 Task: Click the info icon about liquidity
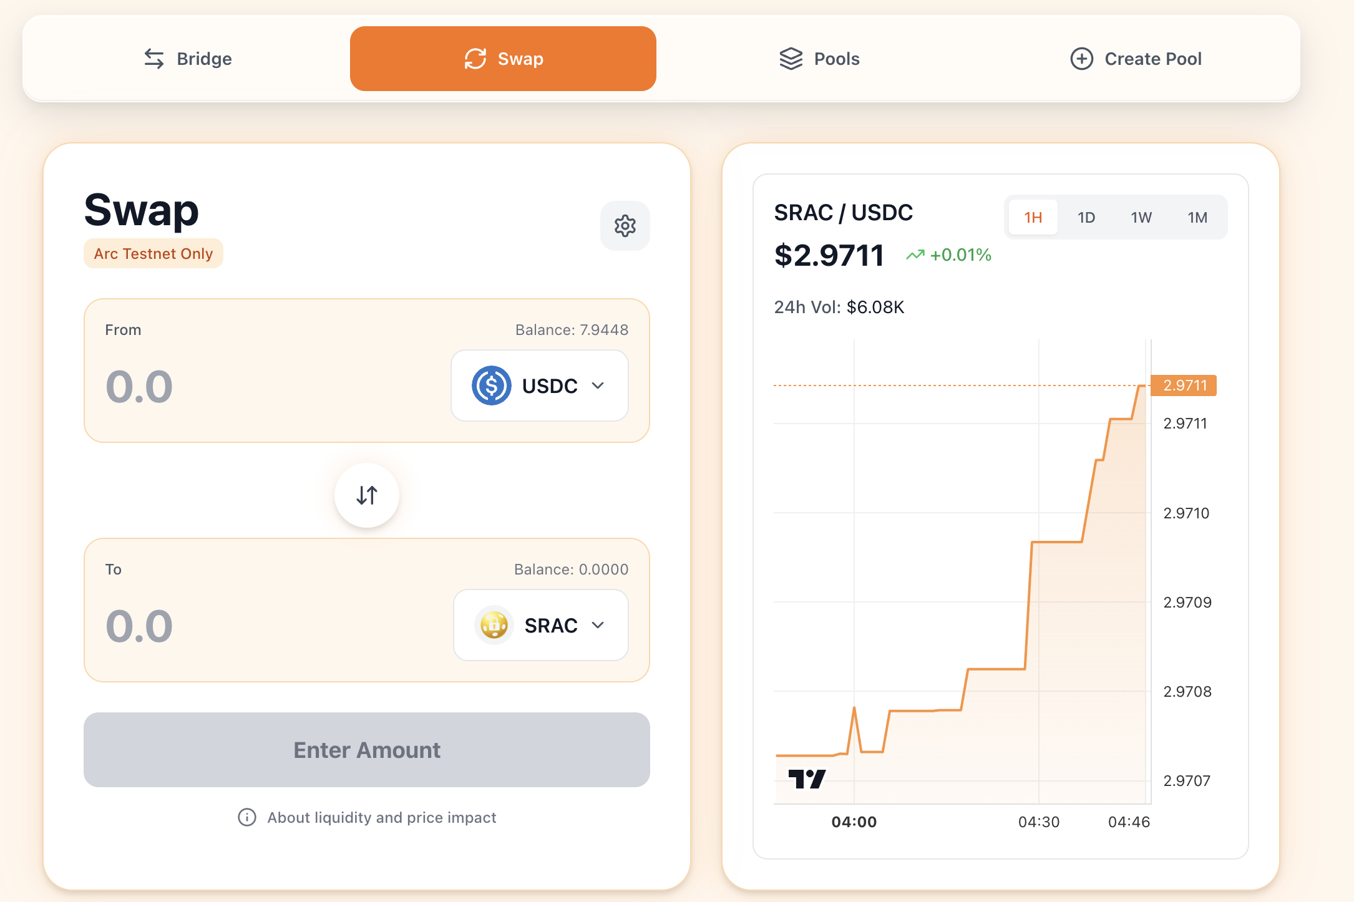click(x=247, y=817)
